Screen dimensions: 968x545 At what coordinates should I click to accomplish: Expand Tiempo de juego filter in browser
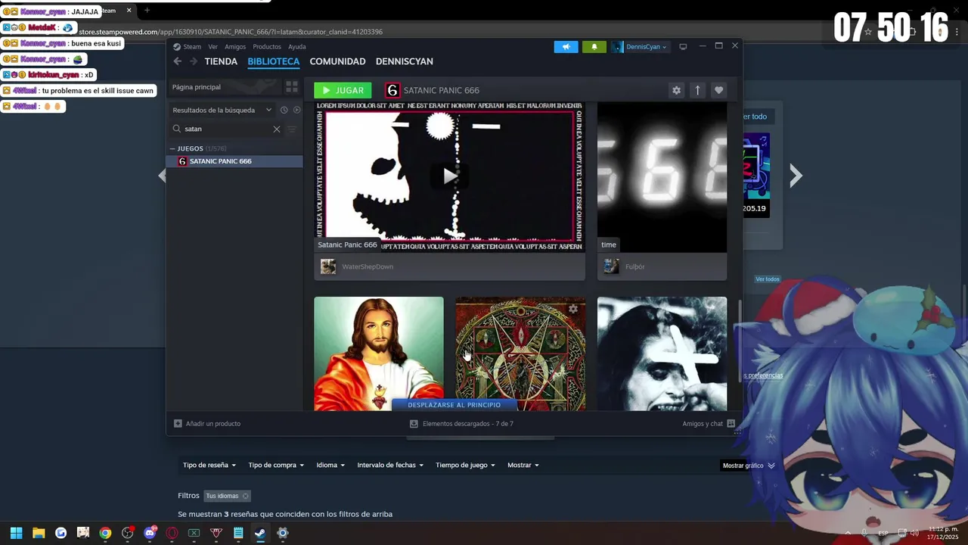[x=465, y=465]
